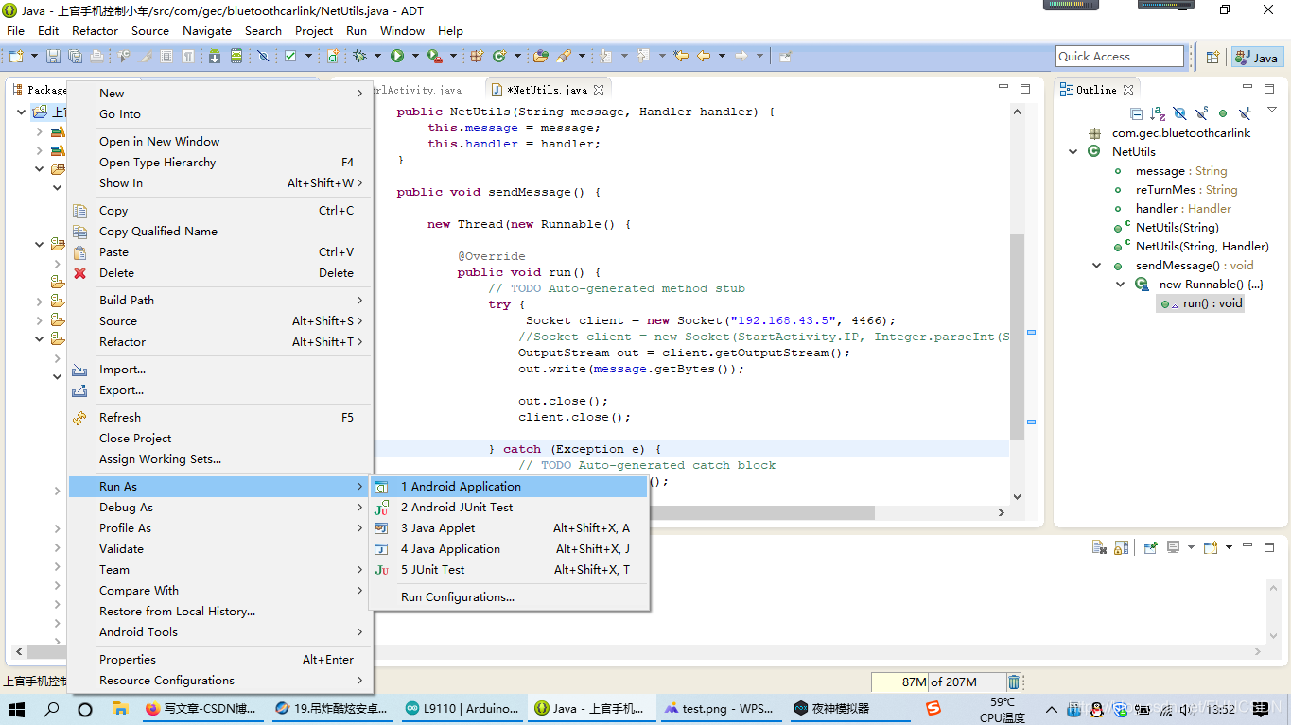
Task: Open Run Configurations... entry
Action: (509, 597)
